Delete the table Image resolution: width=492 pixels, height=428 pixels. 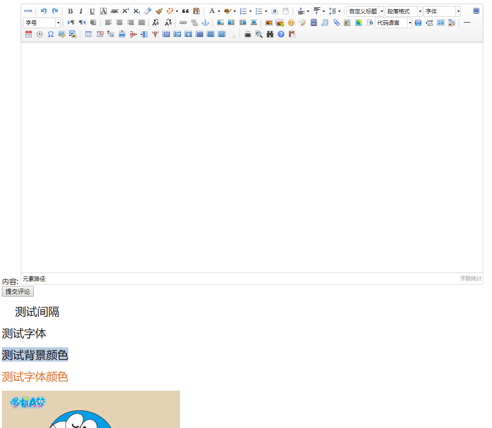[x=100, y=34]
